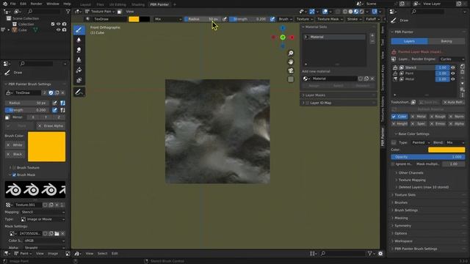Click the add layer icon beside layer list

click(x=463, y=67)
